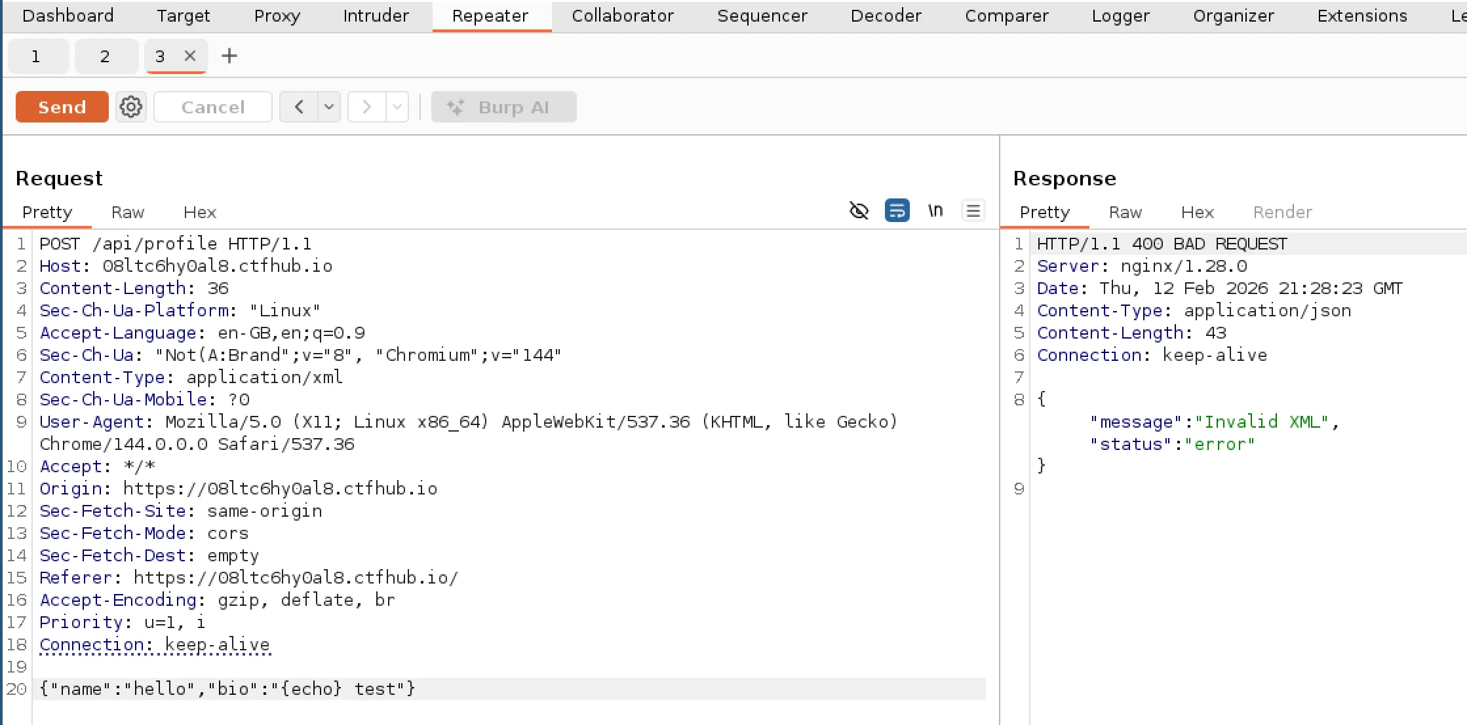
Task: Toggle non-printing characters with \n icon
Action: click(935, 210)
